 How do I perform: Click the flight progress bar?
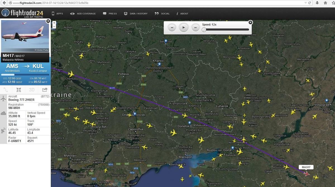(x=25, y=75)
